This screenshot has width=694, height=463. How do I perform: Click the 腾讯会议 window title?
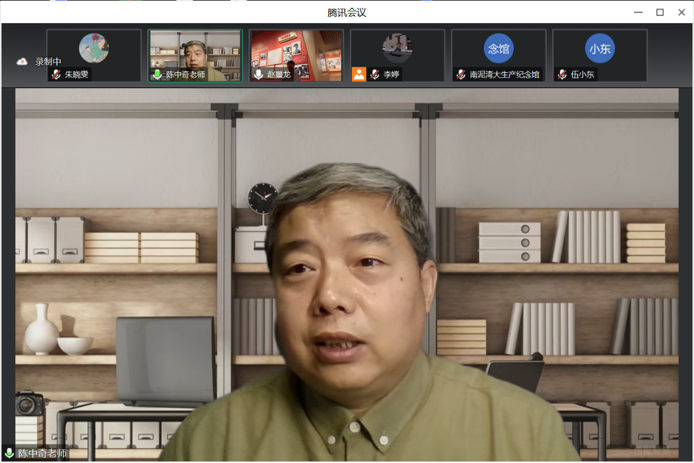(347, 12)
